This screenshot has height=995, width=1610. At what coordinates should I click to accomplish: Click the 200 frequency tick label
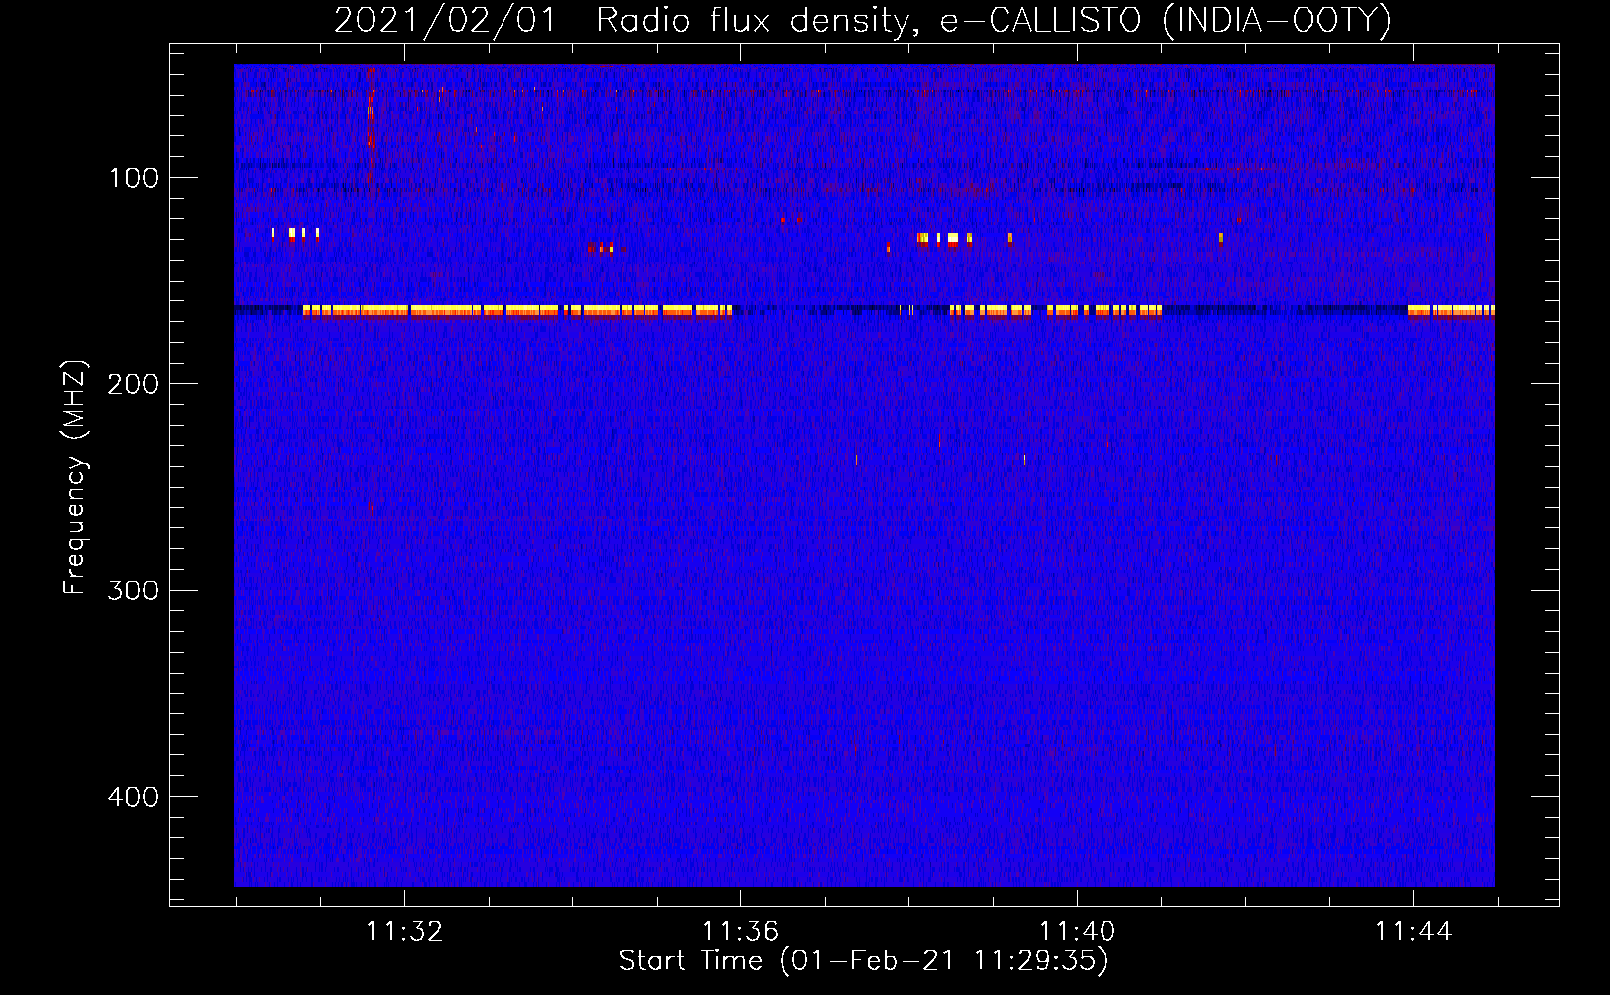pyautogui.click(x=134, y=384)
